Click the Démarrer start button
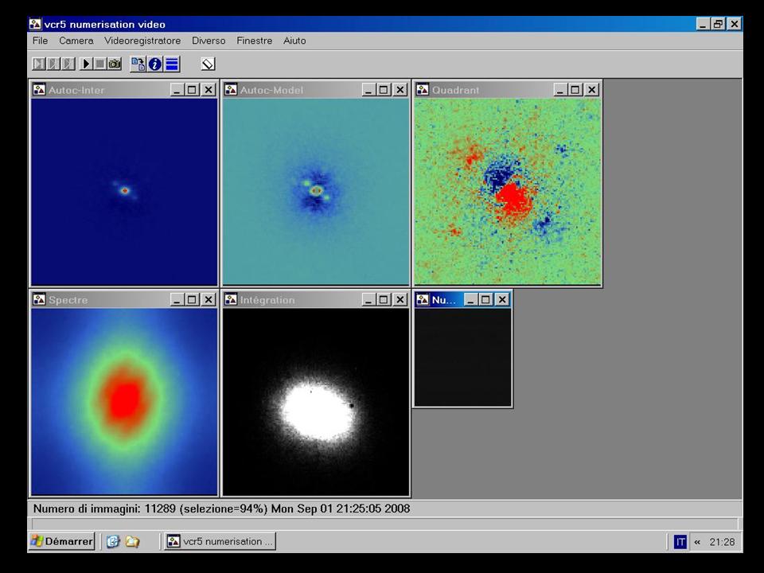Viewport: 764px width, 573px height. tap(61, 541)
